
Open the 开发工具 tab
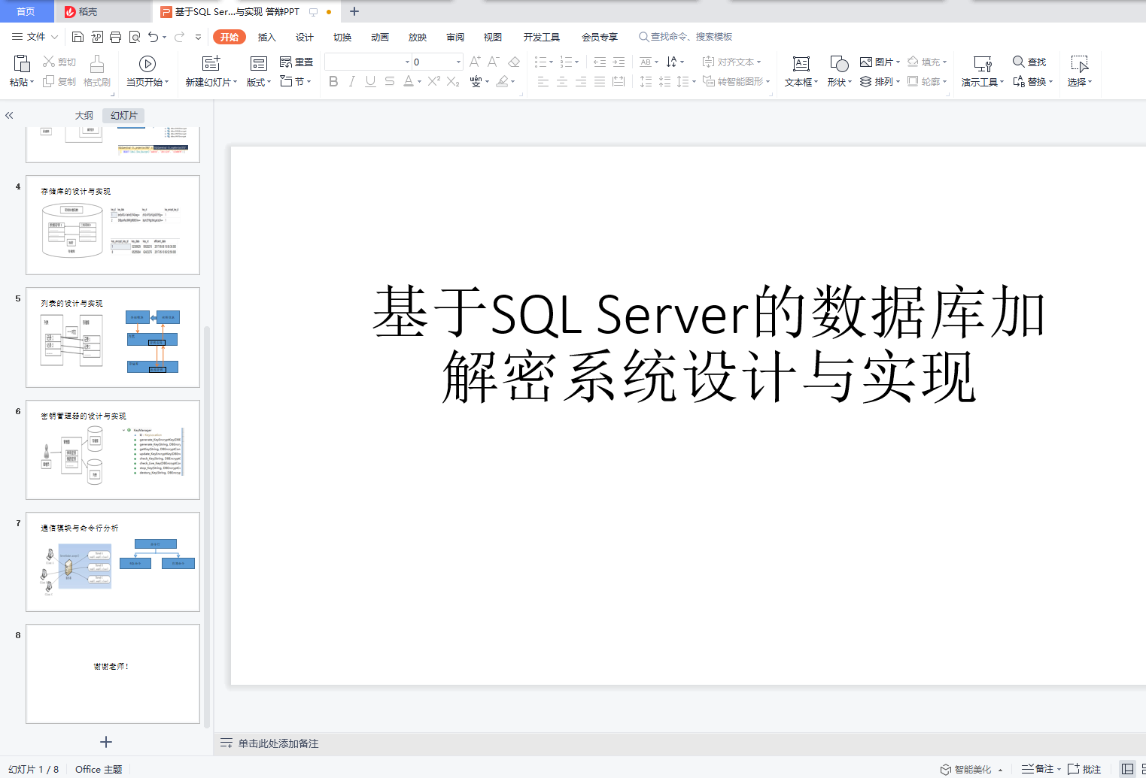point(542,37)
